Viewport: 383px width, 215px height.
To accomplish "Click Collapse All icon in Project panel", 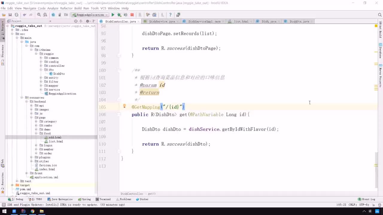I will [x=80, y=21].
